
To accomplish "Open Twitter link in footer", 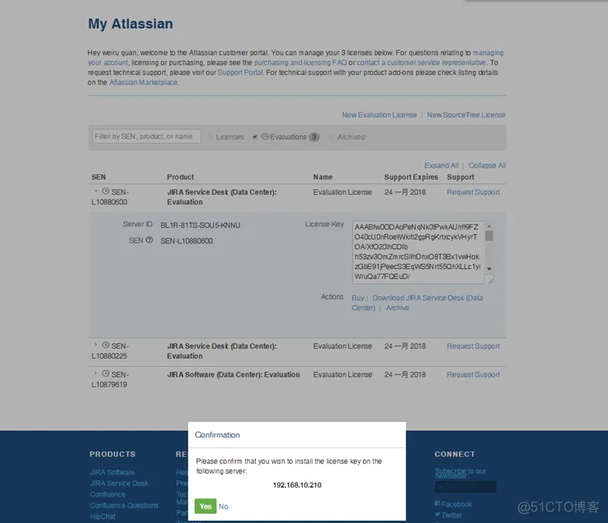I will (451, 516).
